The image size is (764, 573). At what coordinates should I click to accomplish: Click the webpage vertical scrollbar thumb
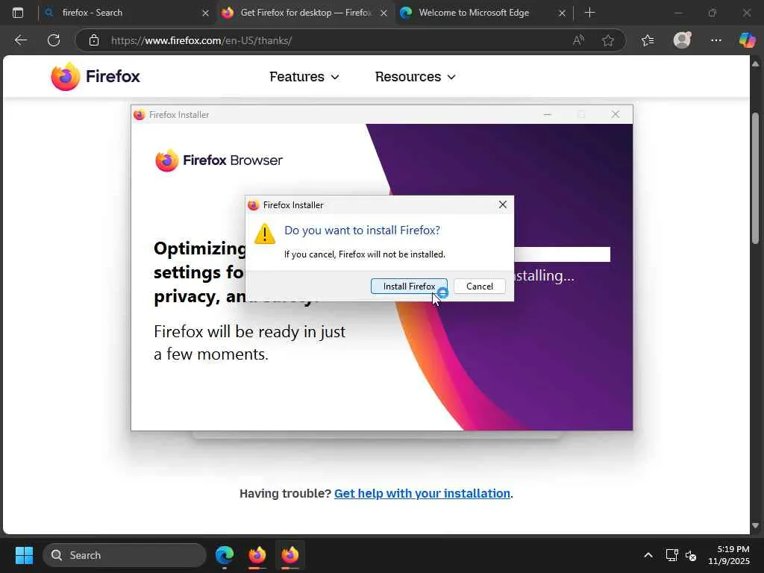pyautogui.click(x=755, y=178)
